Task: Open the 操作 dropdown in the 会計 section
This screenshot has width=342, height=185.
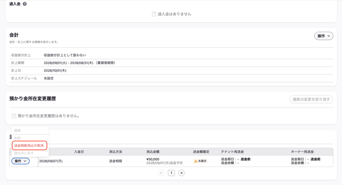Action: [x=324, y=36]
